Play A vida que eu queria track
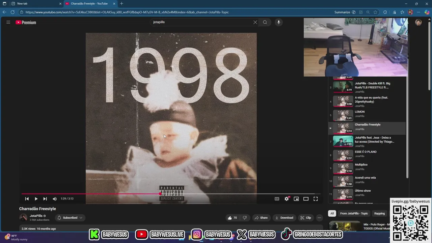The image size is (432, 243). coord(367,102)
